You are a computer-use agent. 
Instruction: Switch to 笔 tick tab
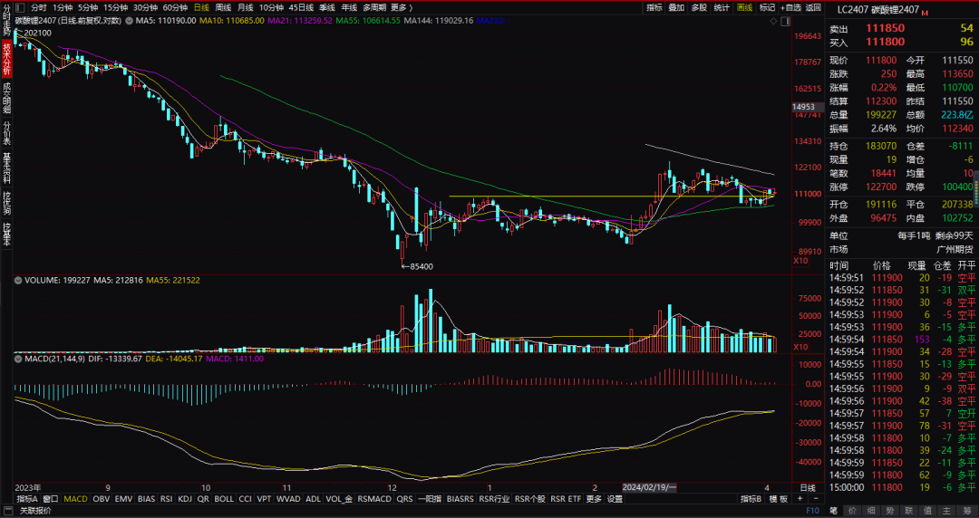pos(834,511)
